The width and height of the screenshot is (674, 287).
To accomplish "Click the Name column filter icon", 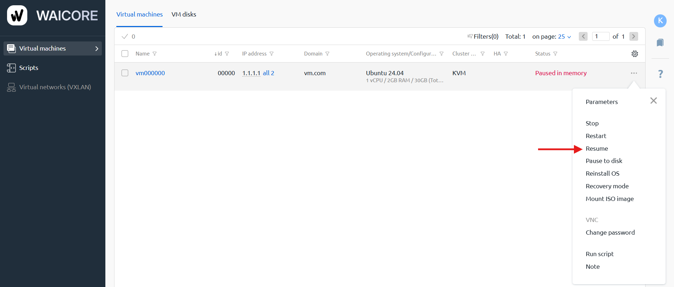I will coord(155,54).
